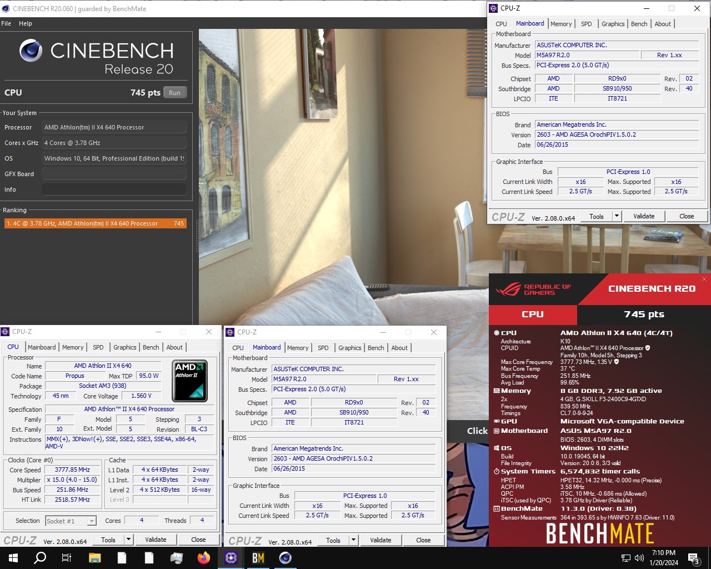Open the File menu in Cinebench

(6, 23)
